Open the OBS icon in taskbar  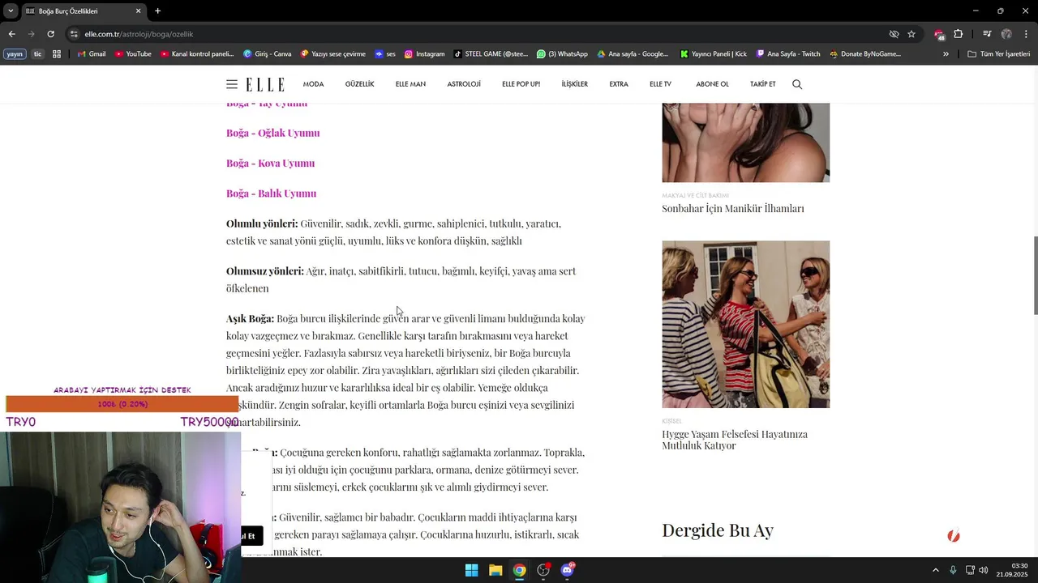pos(543,570)
